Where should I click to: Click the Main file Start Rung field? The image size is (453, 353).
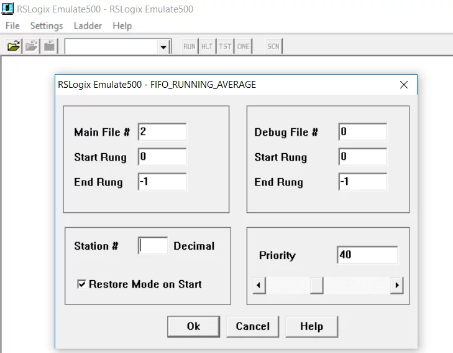pyautogui.click(x=162, y=157)
